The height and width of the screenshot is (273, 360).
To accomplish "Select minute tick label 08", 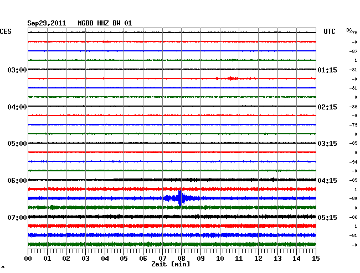I will (x=181, y=258).
